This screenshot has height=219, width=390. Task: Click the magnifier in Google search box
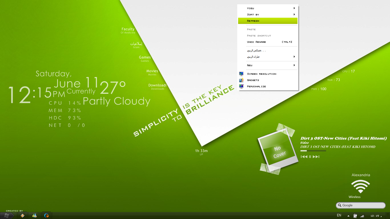339,205
